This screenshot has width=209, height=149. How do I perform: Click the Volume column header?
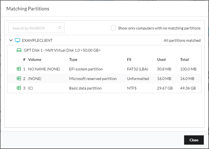(35, 59)
